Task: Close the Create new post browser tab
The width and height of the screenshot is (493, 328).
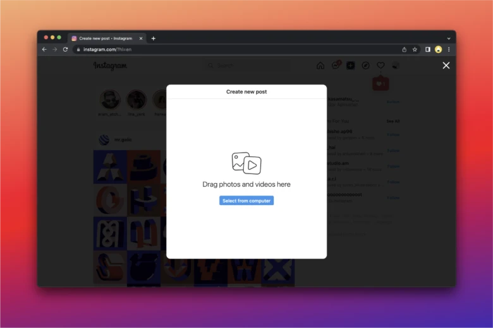Action: [141, 38]
